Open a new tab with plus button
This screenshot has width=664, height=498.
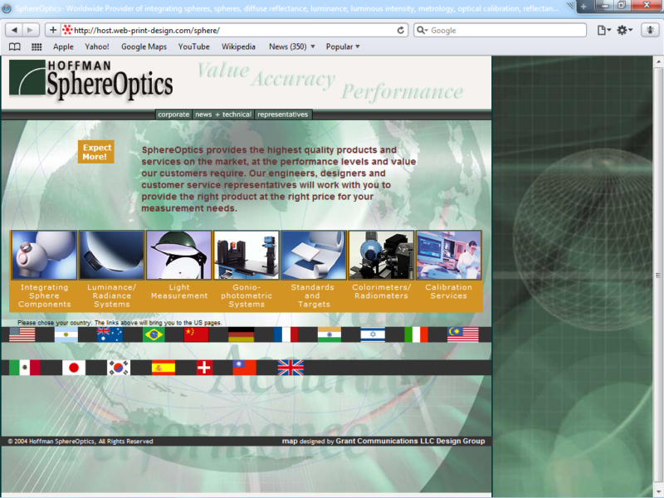click(x=583, y=7)
